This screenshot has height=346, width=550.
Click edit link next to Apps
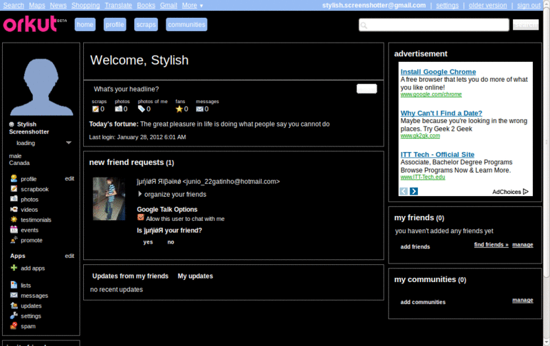coord(69,256)
